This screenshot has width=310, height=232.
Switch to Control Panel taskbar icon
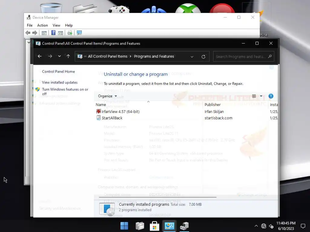[x=169, y=226]
